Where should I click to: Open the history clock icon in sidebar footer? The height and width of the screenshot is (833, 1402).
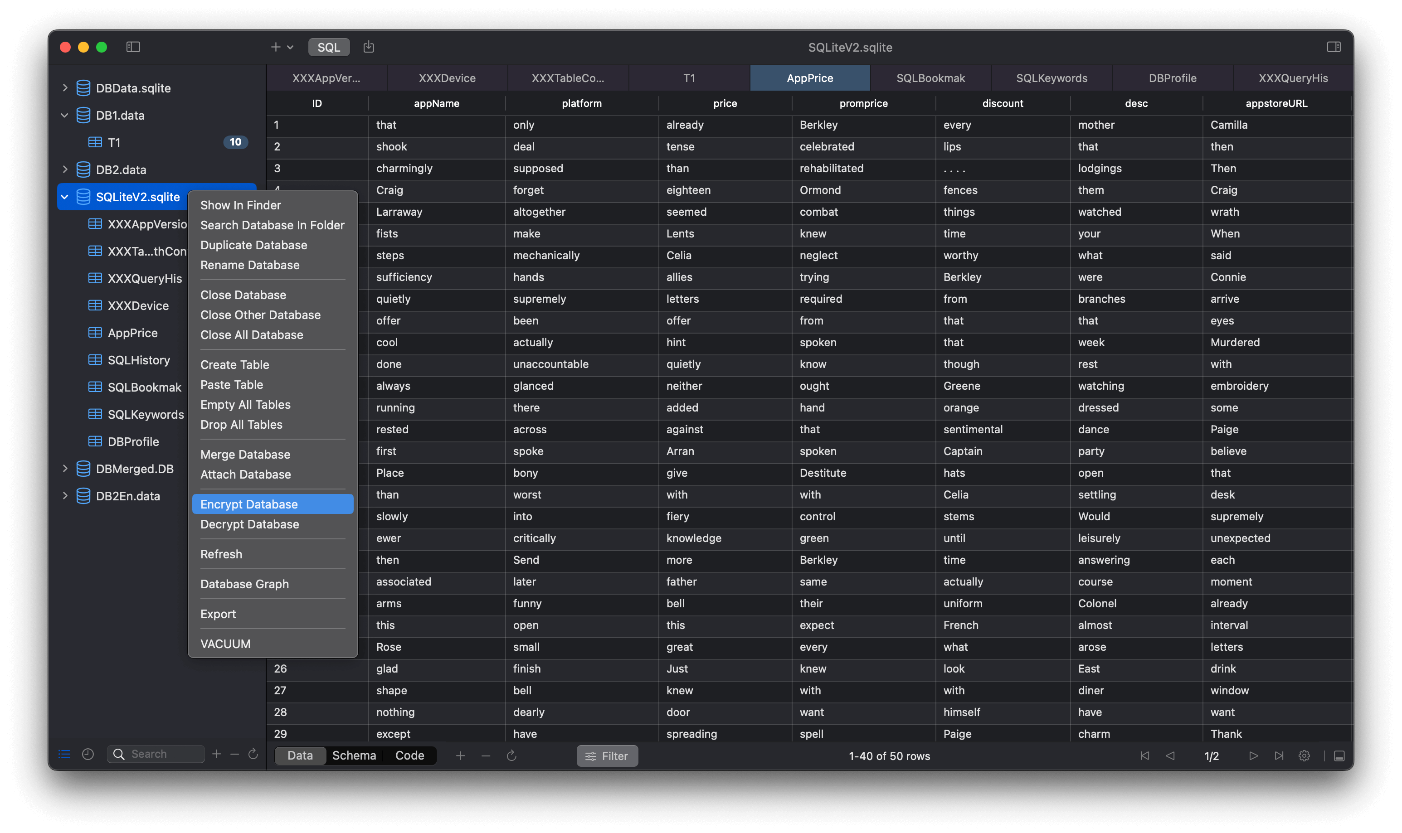[88, 755]
